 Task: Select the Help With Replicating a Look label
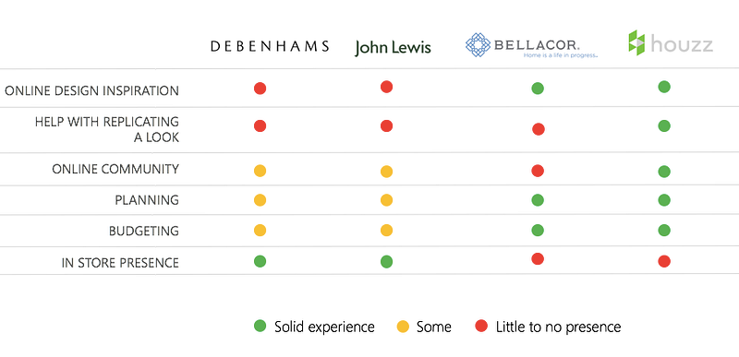[x=107, y=129]
